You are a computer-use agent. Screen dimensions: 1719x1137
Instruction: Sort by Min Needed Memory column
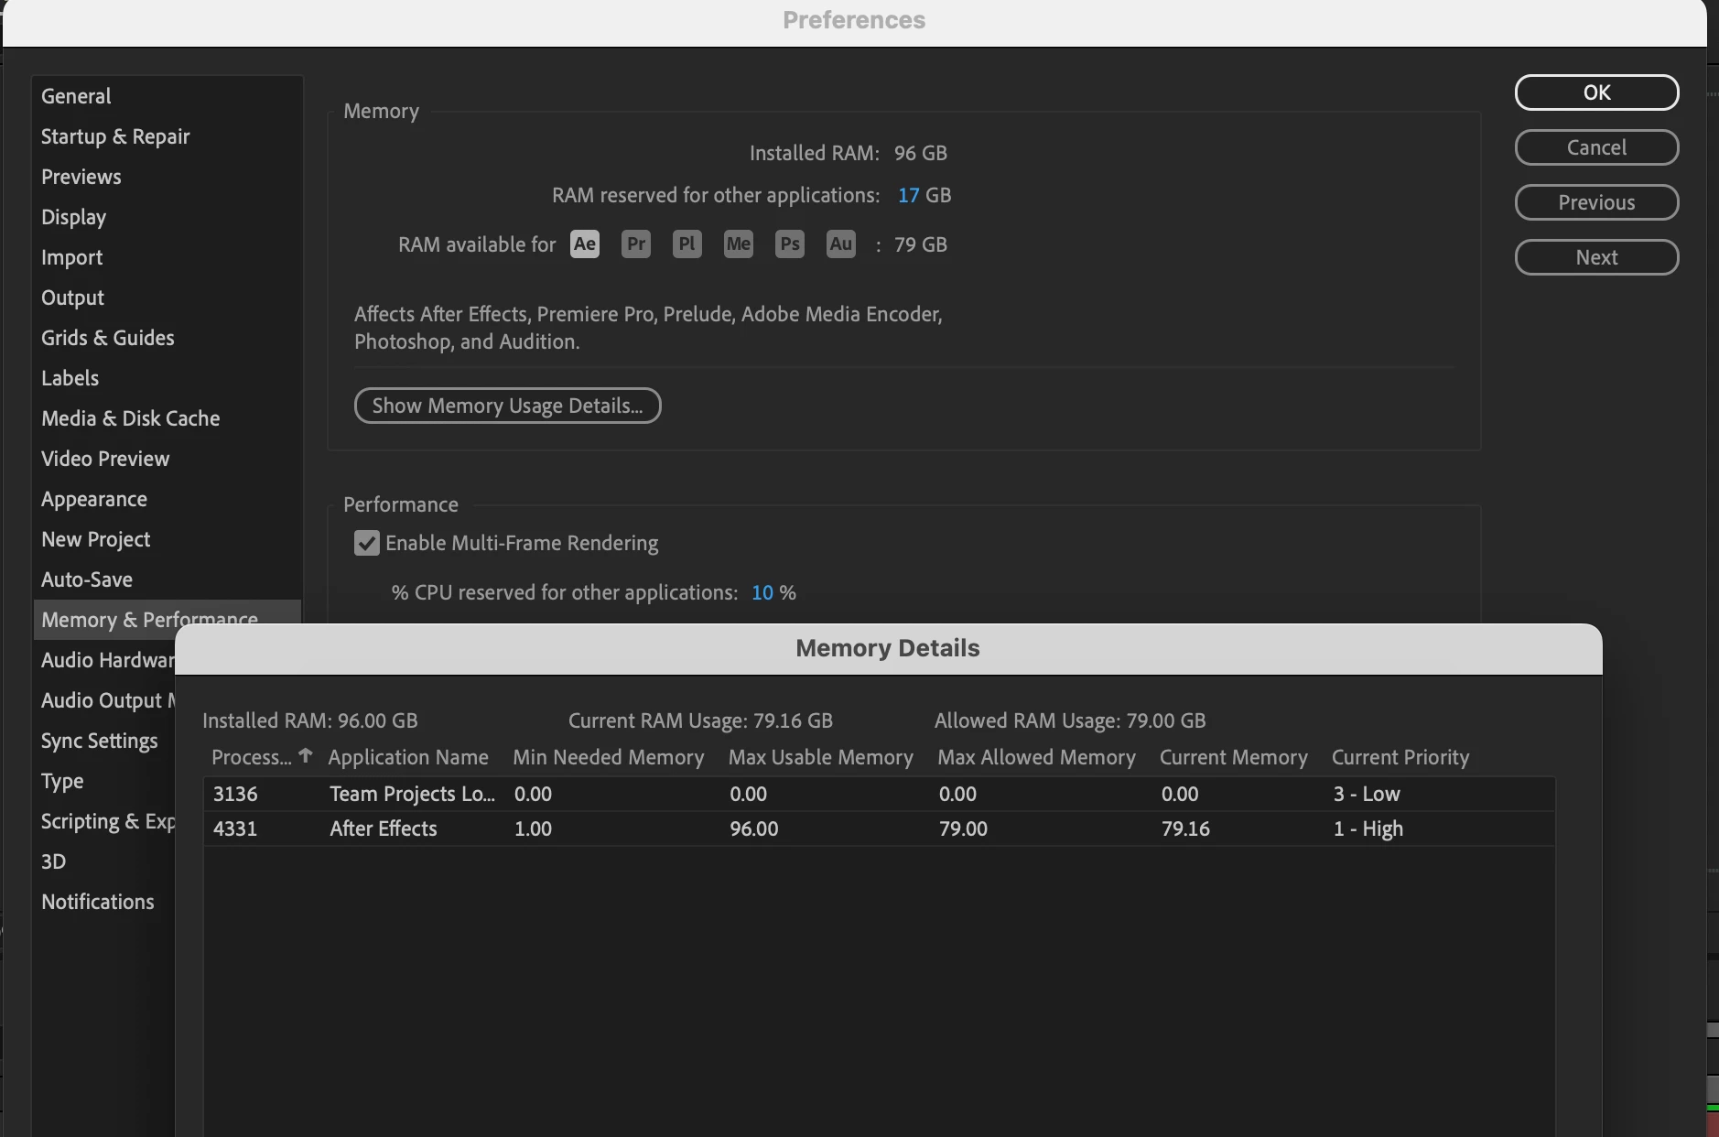coord(608,757)
